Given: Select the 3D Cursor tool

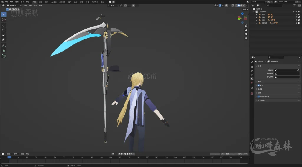Looking at the screenshot, I should click(4, 19).
